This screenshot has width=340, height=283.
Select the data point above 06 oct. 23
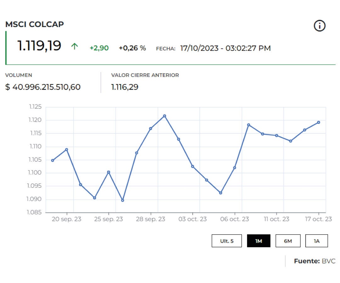(x=235, y=168)
